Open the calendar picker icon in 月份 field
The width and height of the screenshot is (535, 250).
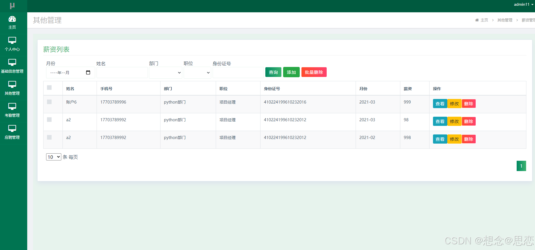pos(88,73)
